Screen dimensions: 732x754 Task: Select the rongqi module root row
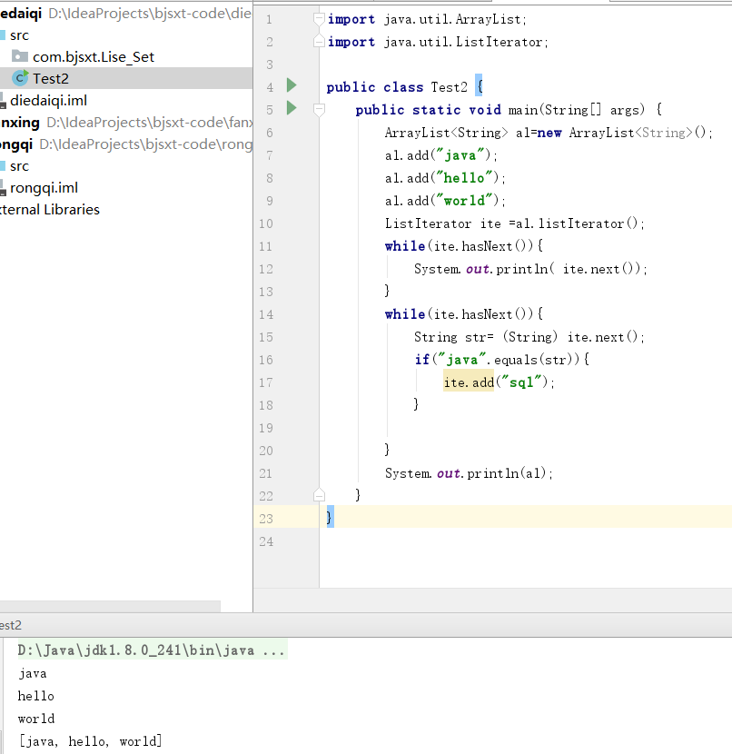point(126,144)
